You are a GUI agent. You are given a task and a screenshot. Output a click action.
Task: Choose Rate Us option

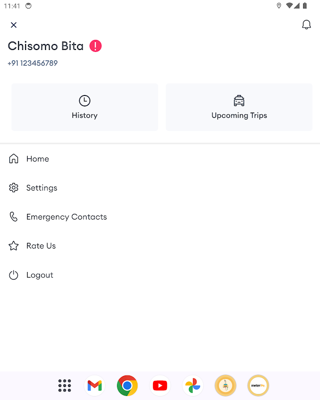coord(41,246)
